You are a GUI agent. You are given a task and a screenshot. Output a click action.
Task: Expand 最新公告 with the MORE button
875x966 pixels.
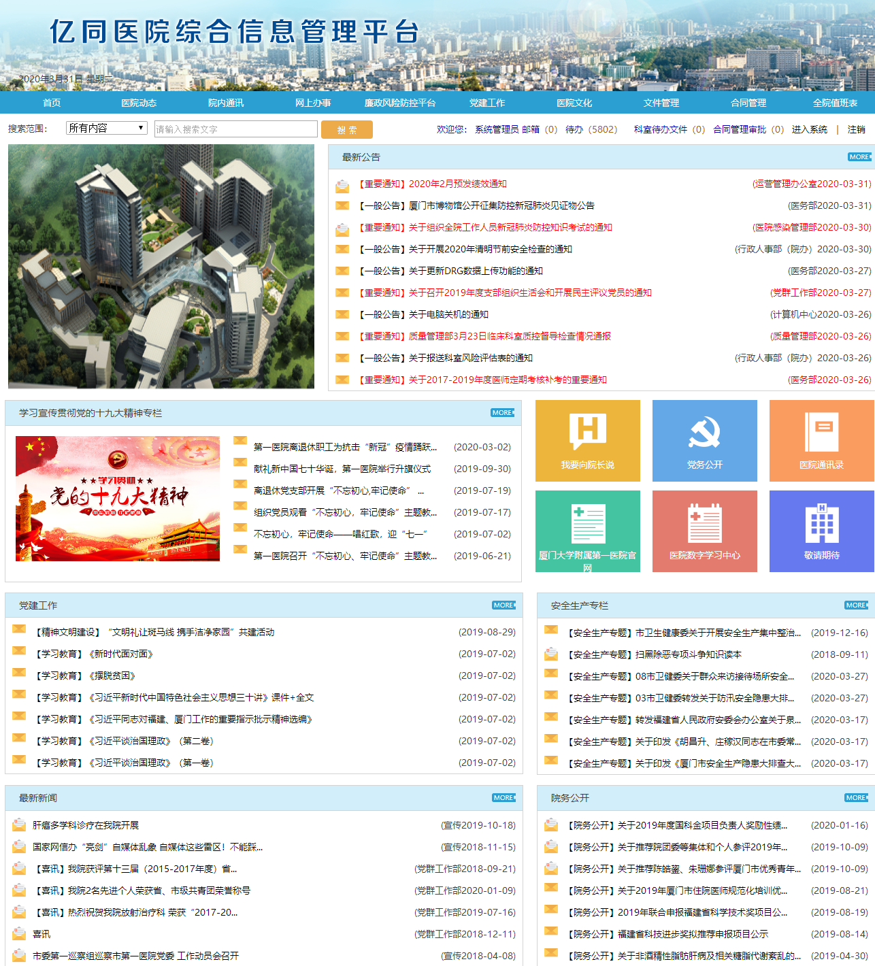[x=859, y=157]
